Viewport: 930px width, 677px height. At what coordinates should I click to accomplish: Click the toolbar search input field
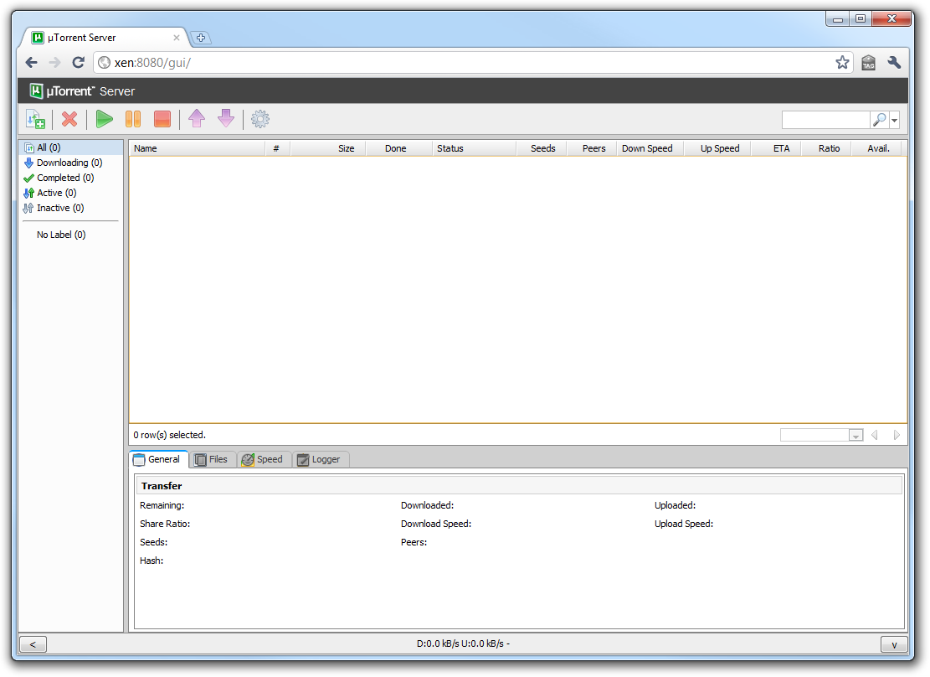click(x=825, y=120)
